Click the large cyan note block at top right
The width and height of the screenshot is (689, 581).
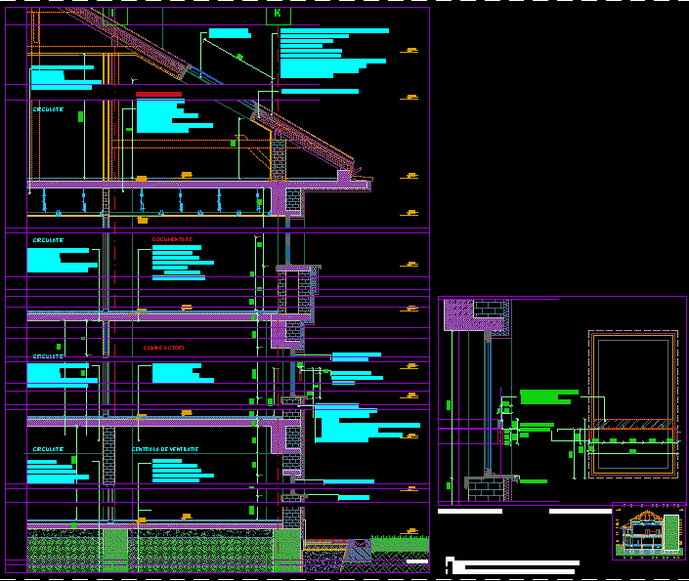pos(332,53)
